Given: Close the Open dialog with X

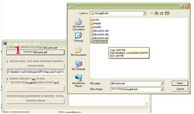Looking at the screenshot, I should (x=187, y=6).
